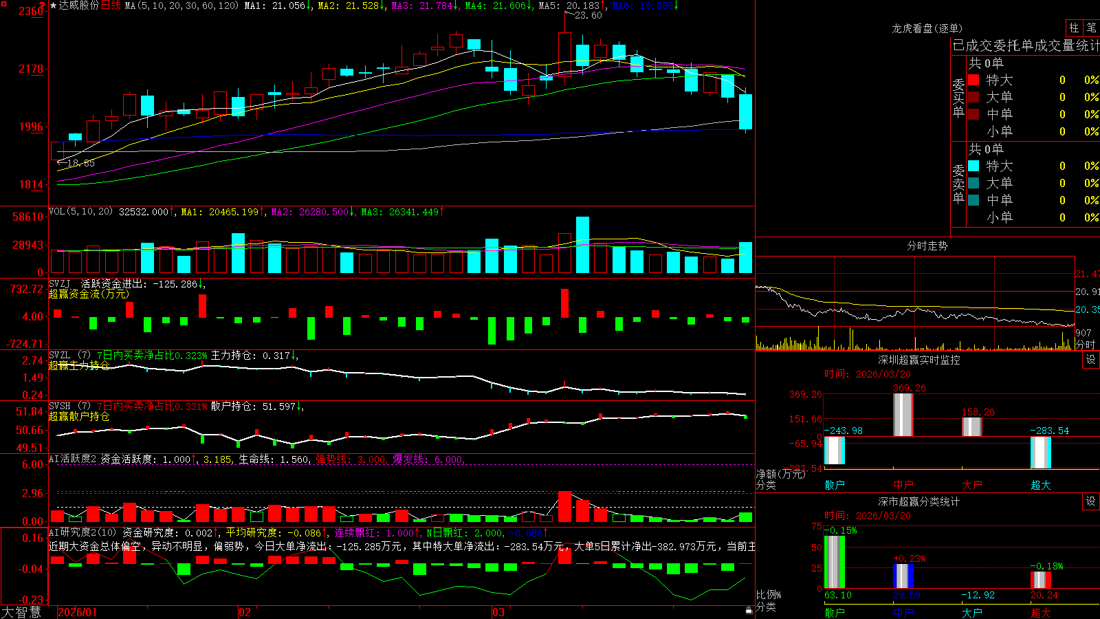1100x619 pixels.
Task: Click 超大 category in 分类统计 chart
Action: (x=1041, y=612)
